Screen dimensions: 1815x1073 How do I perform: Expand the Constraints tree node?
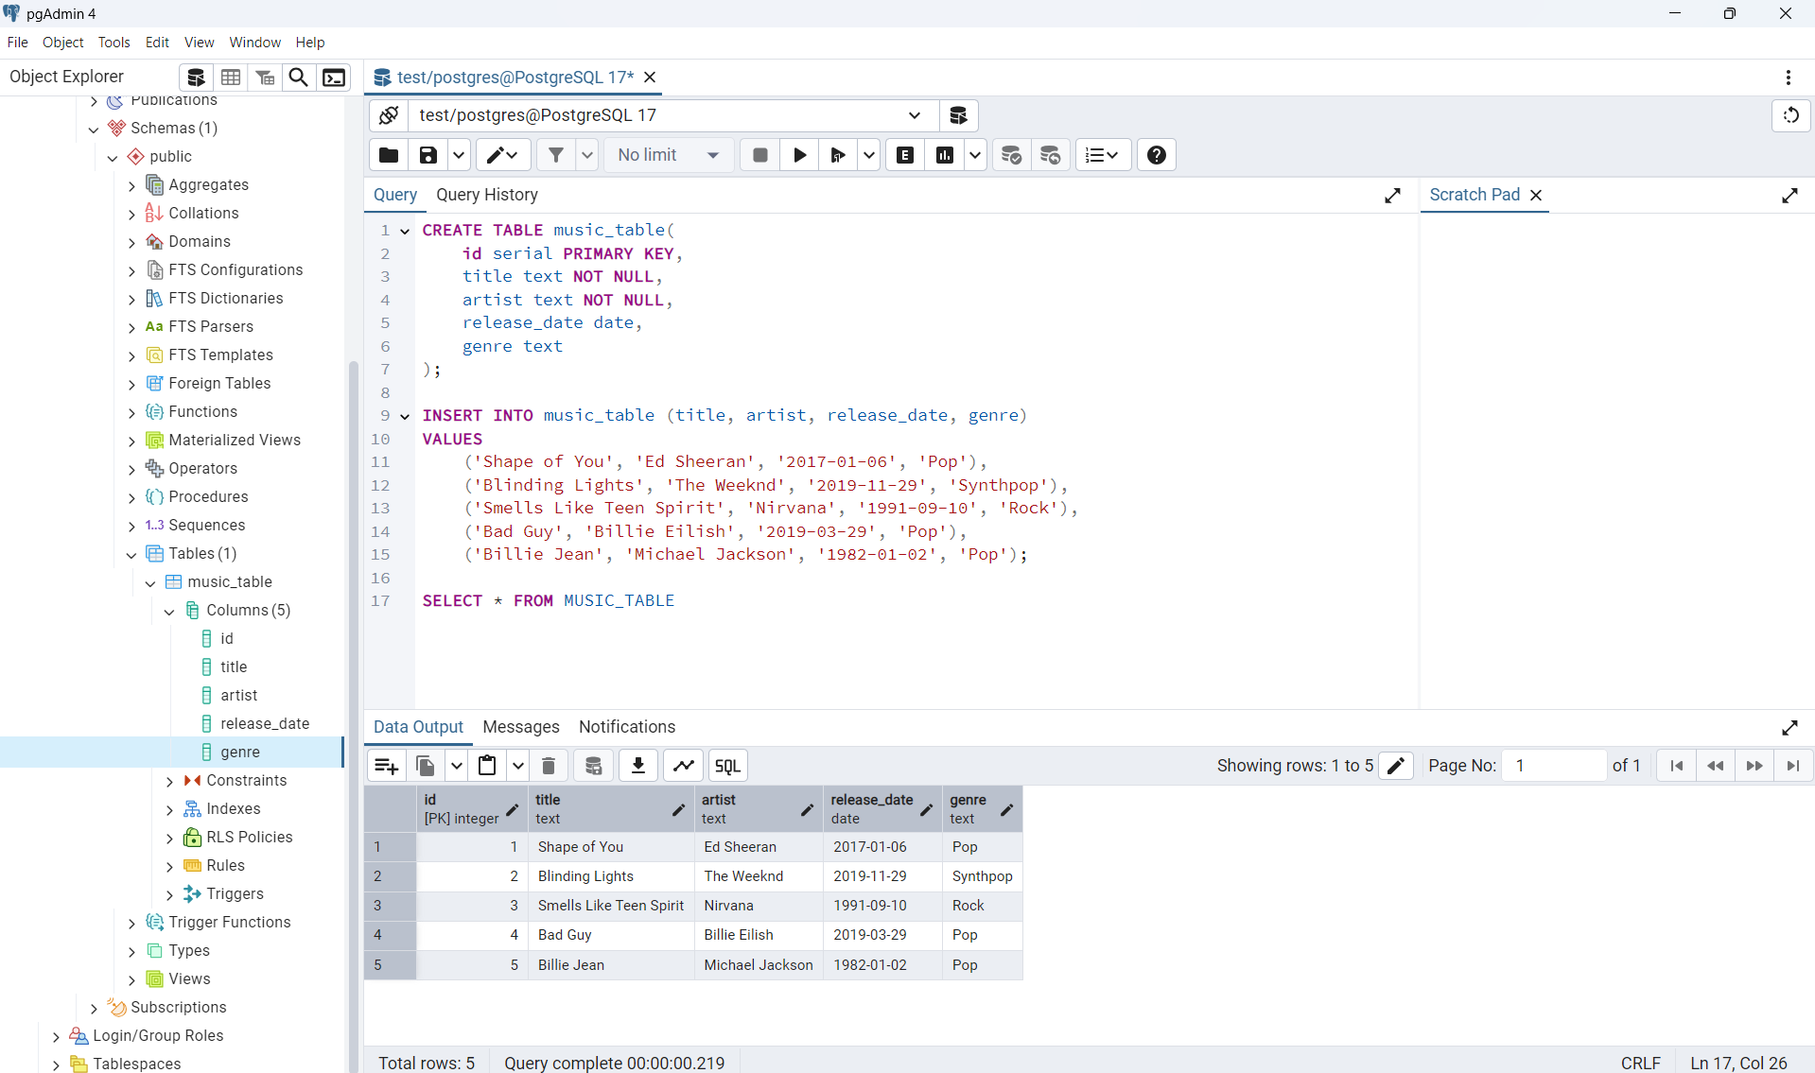pos(169,781)
